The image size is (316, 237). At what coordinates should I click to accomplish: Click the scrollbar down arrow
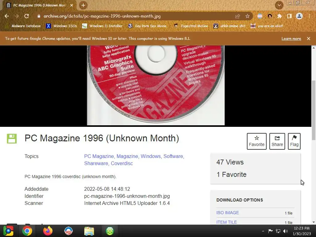314,222
